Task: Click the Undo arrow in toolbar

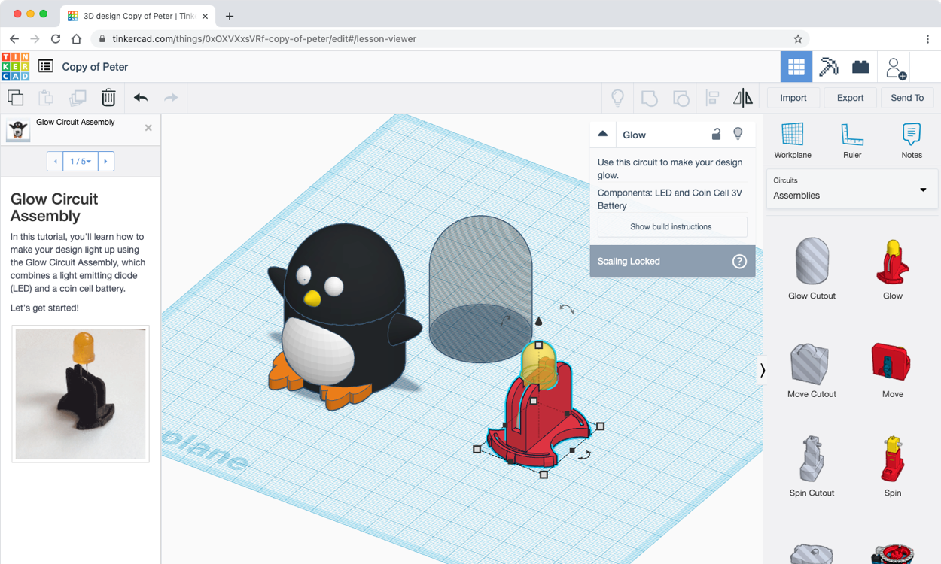Action: 141,98
